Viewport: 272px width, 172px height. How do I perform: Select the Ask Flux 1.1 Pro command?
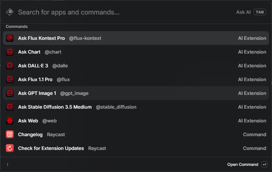[136, 79]
